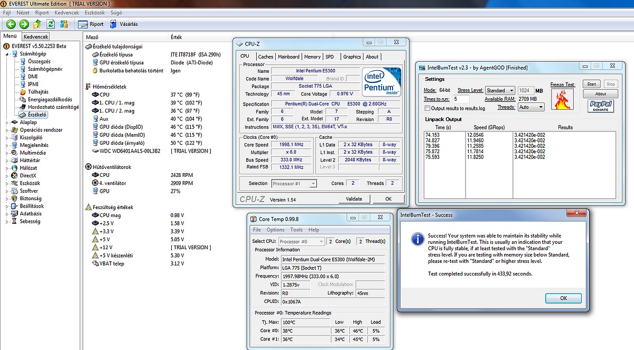The width and height of the screenshot is (634, 350).
Task: Expand the Operációs rendszer tree node
Action: coord(7,130)
